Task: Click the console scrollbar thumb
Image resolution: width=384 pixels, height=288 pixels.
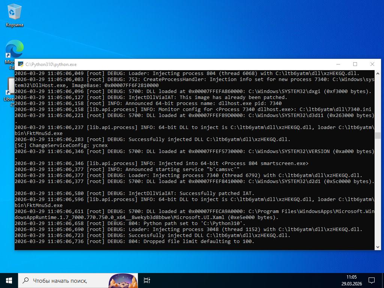Action: click(x=378, y=136)
